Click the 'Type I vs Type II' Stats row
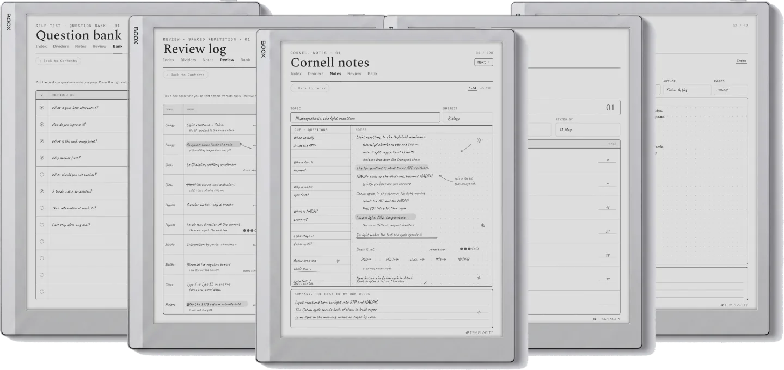 [210, 285]
